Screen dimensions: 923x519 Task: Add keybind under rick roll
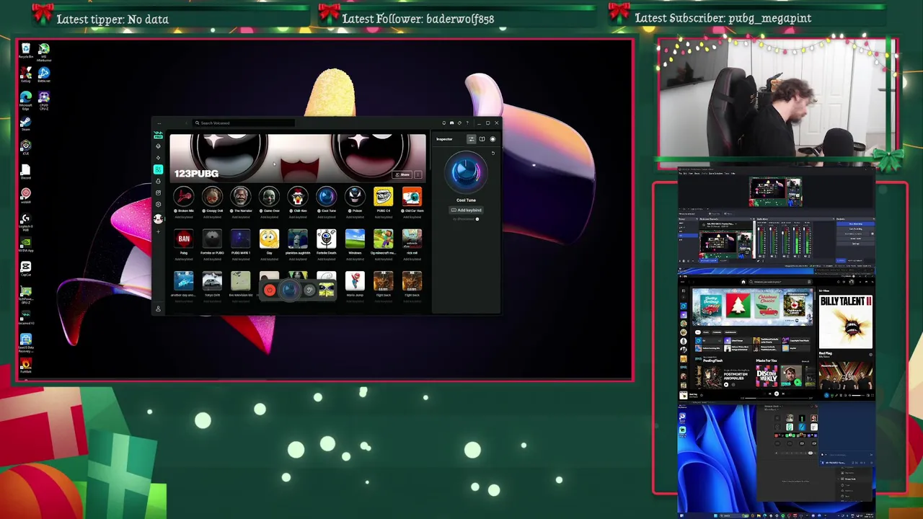click(x=412, y=259)
